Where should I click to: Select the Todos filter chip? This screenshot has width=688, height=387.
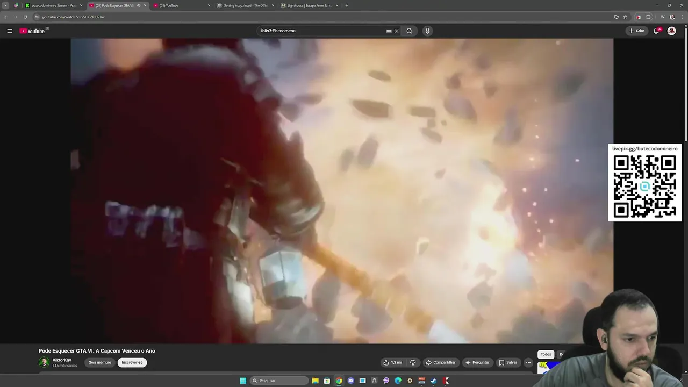[x=546, y=354]
